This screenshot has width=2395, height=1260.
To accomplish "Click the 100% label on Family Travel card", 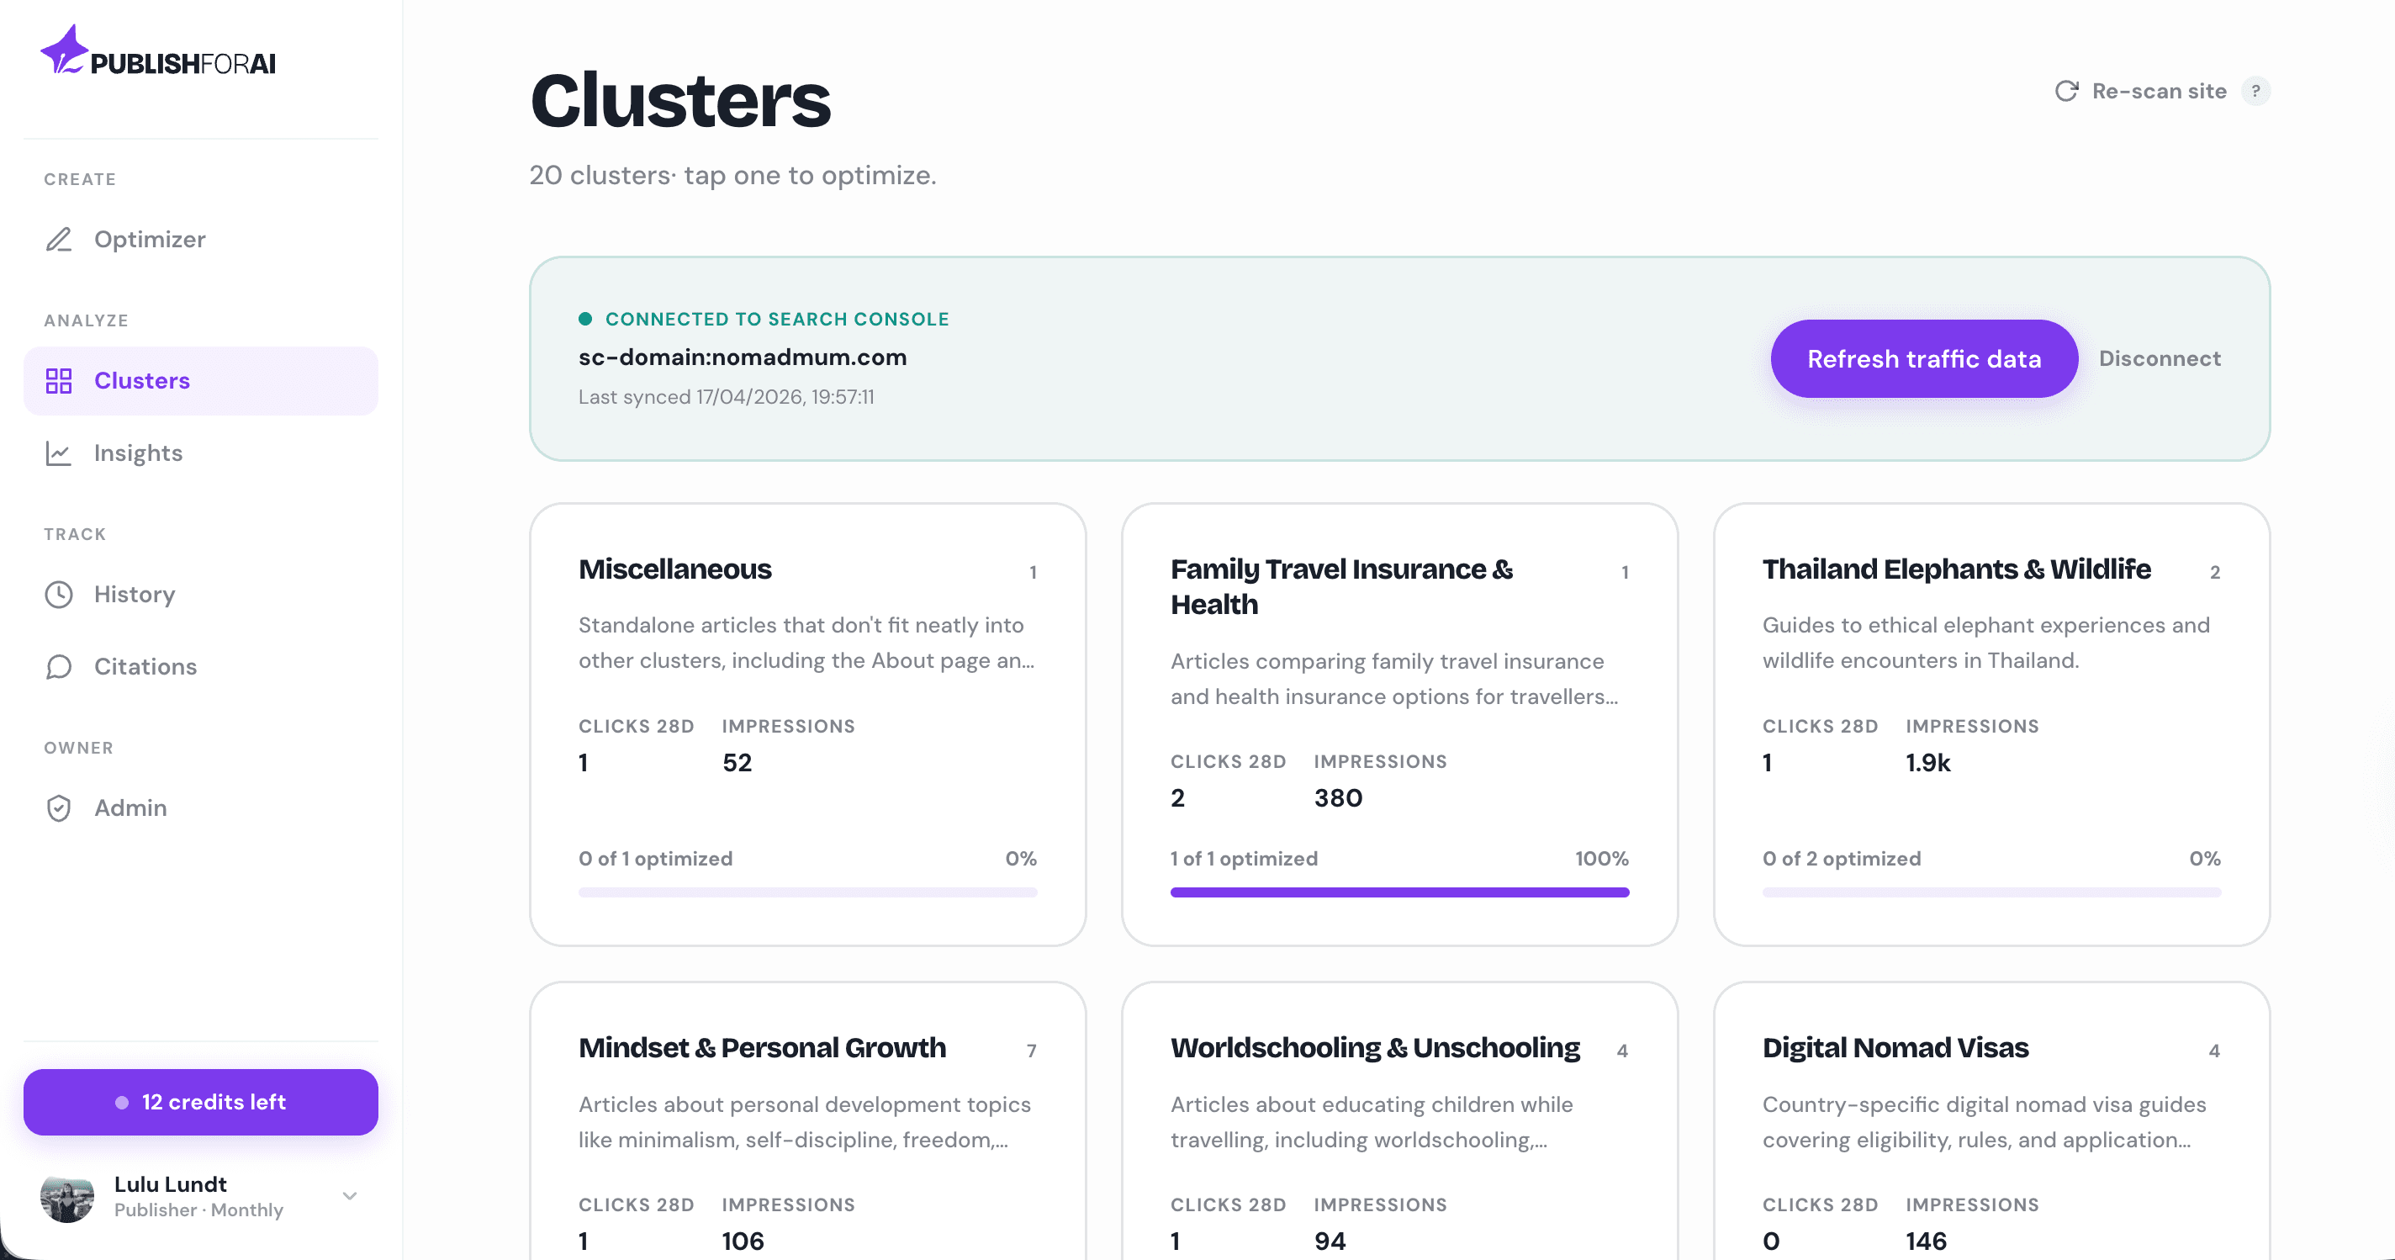I will click(1601, 858).
